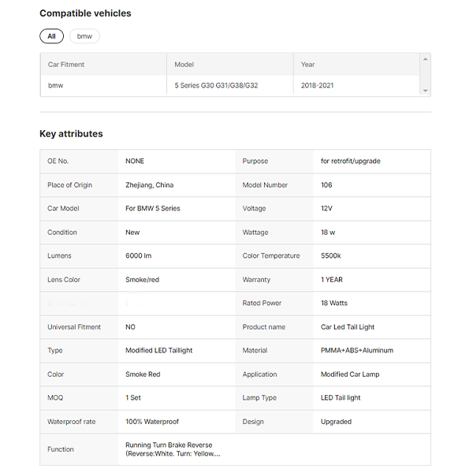Click the "Modified LED Taillight" type value
The image size is (473, 473).
tap(158, 351)
